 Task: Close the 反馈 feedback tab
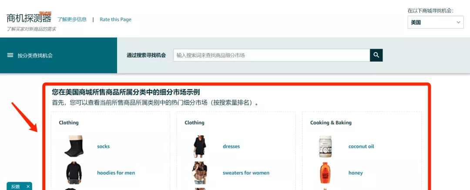[x=28, y=187]
